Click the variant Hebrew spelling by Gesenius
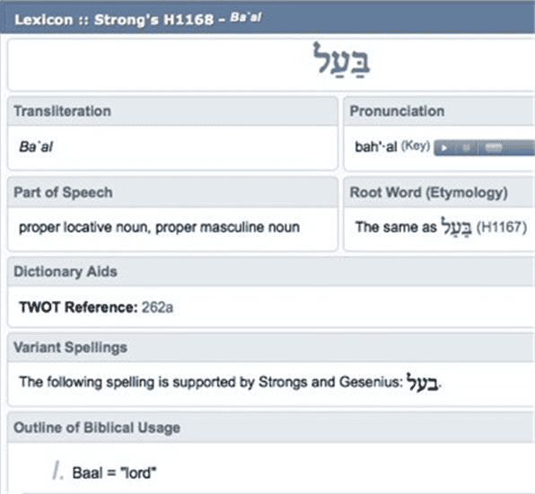Image resolution: width=535 pixels, height=494 pixels. pos(423,382)
